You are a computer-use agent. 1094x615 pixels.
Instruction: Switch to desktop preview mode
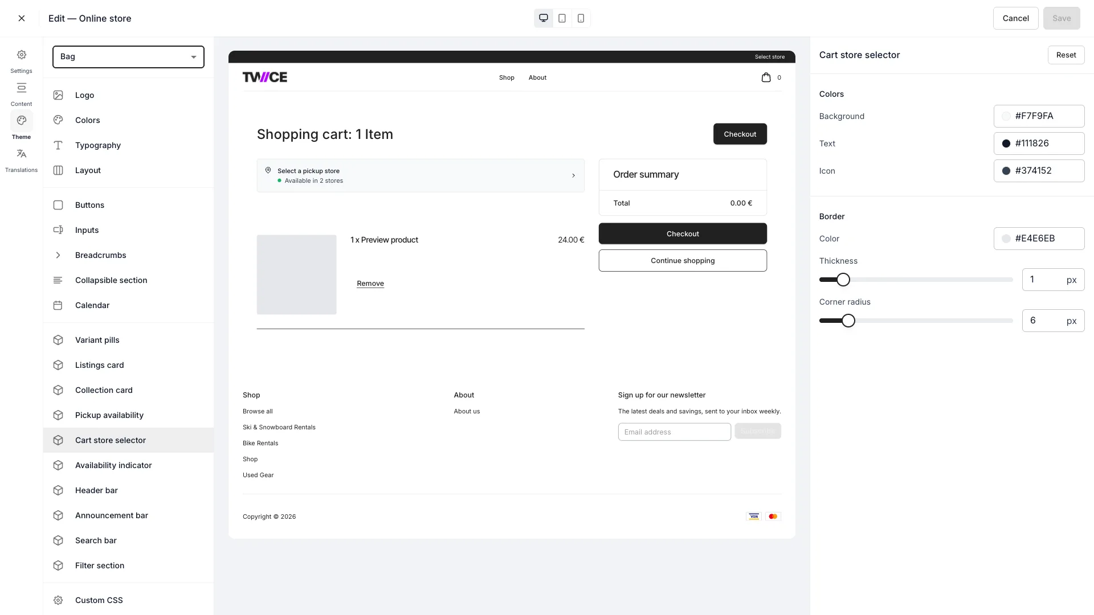[x=543, y=18]
